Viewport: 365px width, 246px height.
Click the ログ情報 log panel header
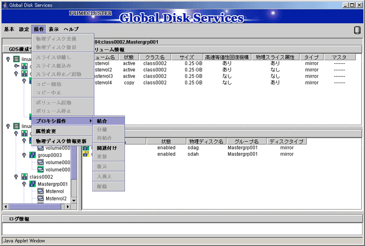(182, 219)
